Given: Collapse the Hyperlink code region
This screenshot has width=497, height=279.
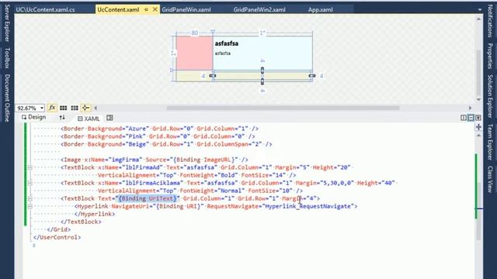Looking at the screenshot, I should (30, 206).
